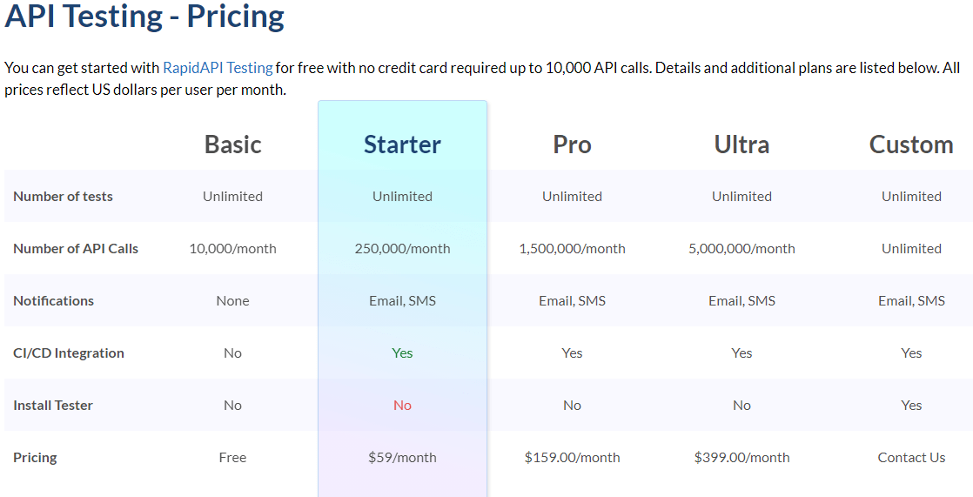The image size is (973, 497).
Task: Click the Basic plan heading
Action: tap(232, 144)
